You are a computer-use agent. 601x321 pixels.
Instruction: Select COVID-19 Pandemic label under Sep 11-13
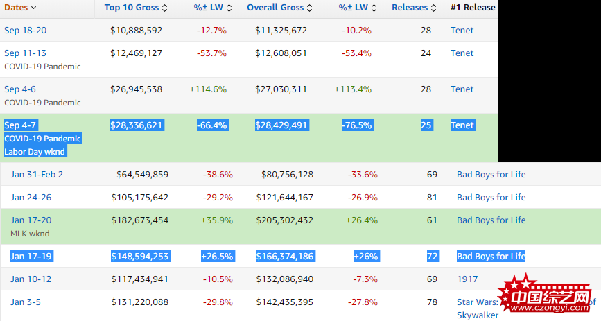[x=42, y=67]
